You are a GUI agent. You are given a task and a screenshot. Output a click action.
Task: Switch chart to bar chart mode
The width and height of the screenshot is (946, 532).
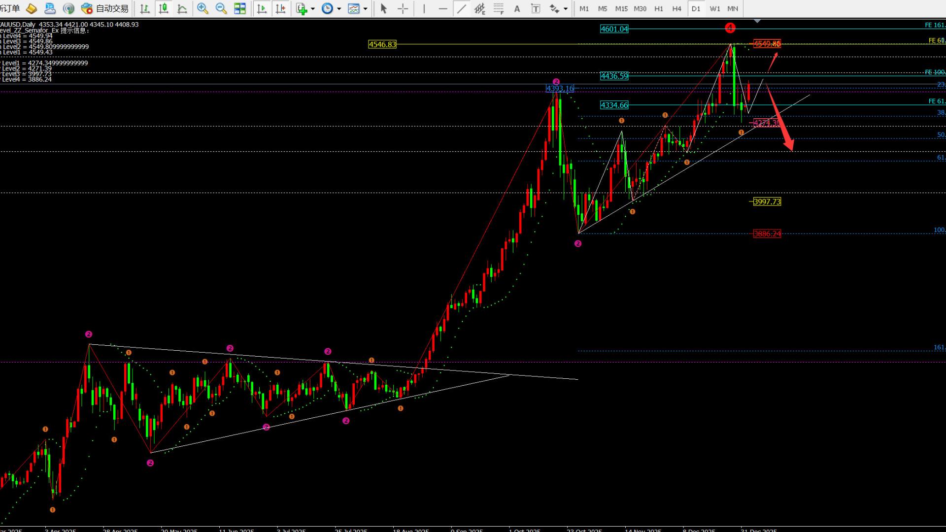coord(145,8)
